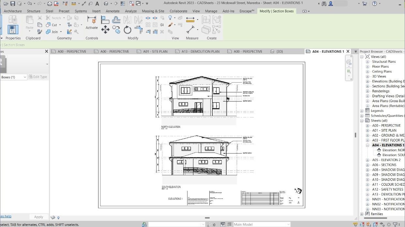Collapse the A04 - ELEVATIONS 1 sheet node
405x227 pixels.
[x=367, y=145]
